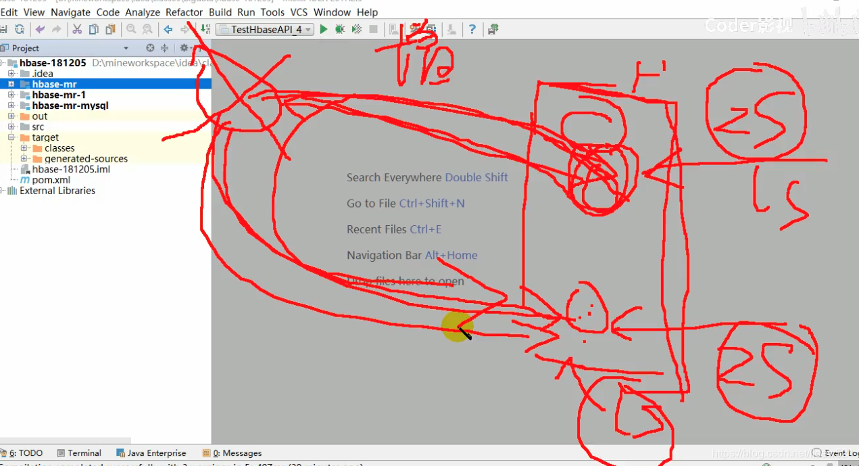This screenshot has width=859, height=466.
Task: Expand the hbase-mr module node
Action: coord(11,85)
